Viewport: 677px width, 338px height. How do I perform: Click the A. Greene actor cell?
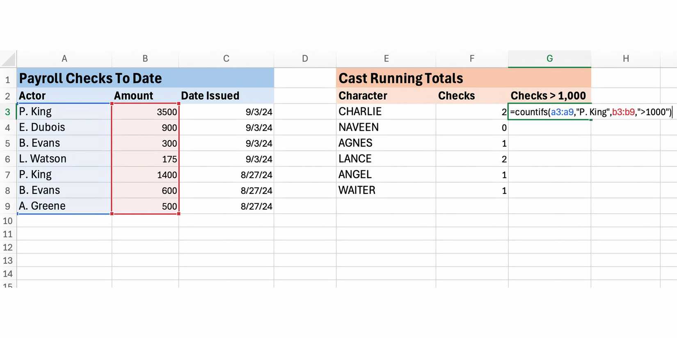pos(64,206)
